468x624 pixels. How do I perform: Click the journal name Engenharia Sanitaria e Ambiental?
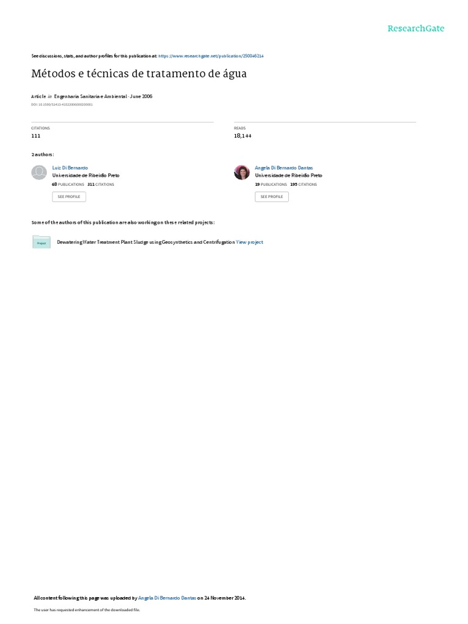90,96
